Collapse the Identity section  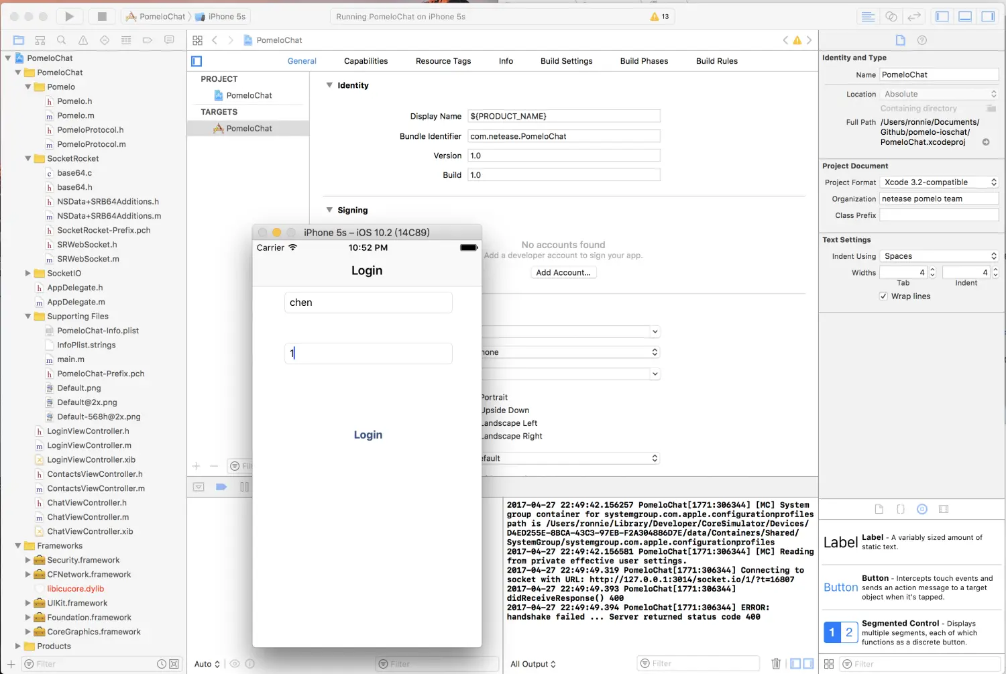pos(329,85)
